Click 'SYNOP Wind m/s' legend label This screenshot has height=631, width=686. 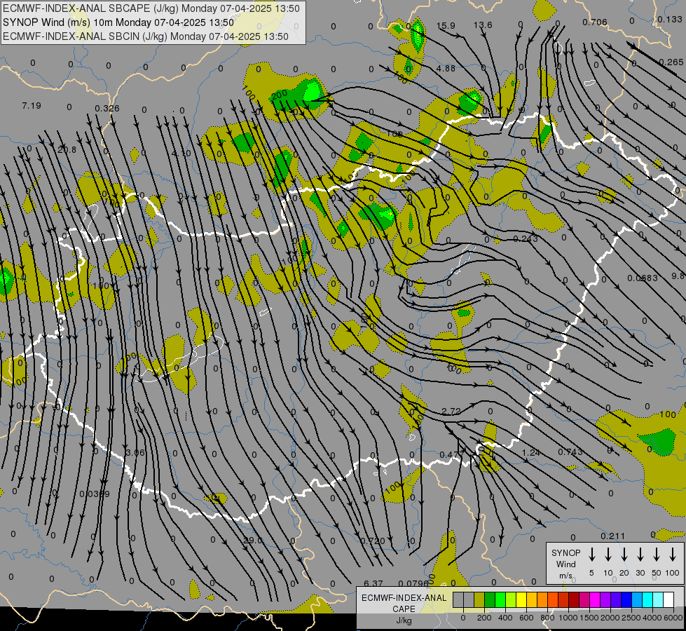pyautogui.click(x=565, y=564)
